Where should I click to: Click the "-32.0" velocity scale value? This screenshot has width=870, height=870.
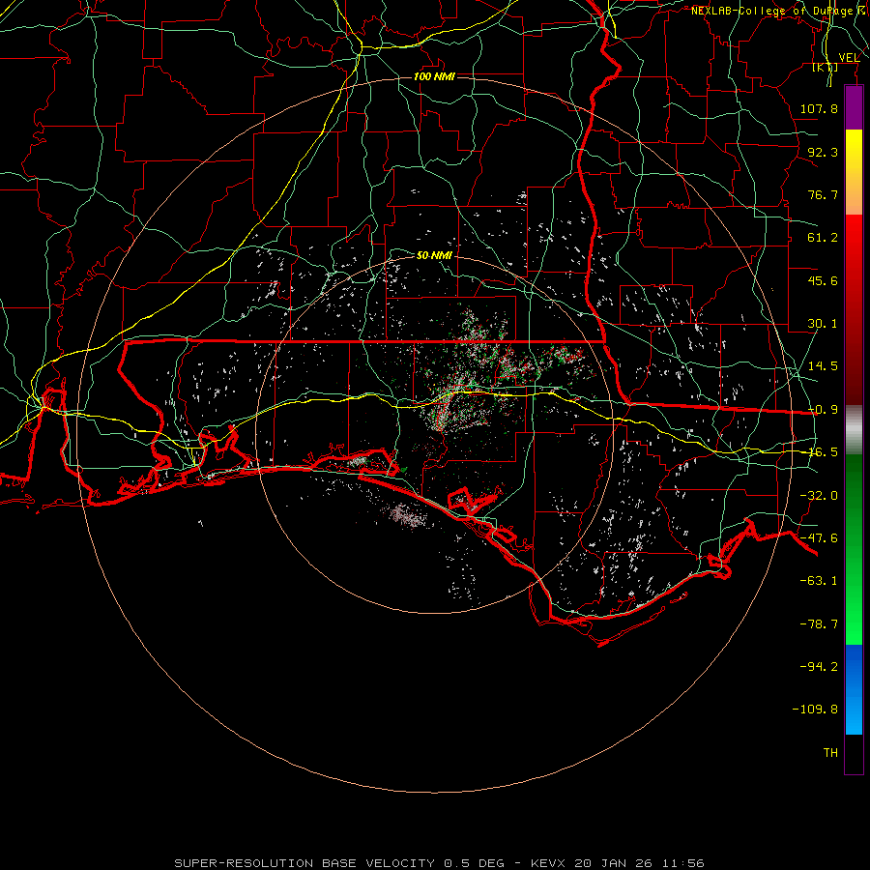pos(819,496)
